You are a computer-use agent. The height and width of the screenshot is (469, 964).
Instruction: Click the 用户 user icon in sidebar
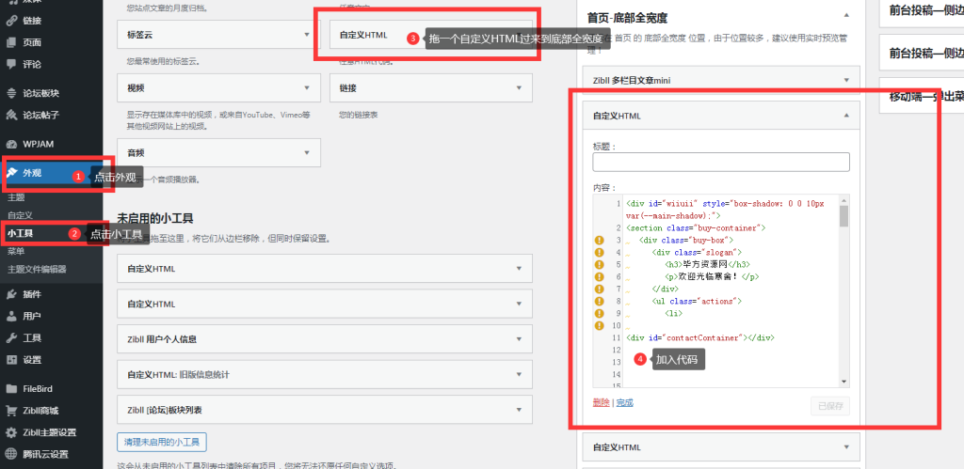click(x=10, y=316)
